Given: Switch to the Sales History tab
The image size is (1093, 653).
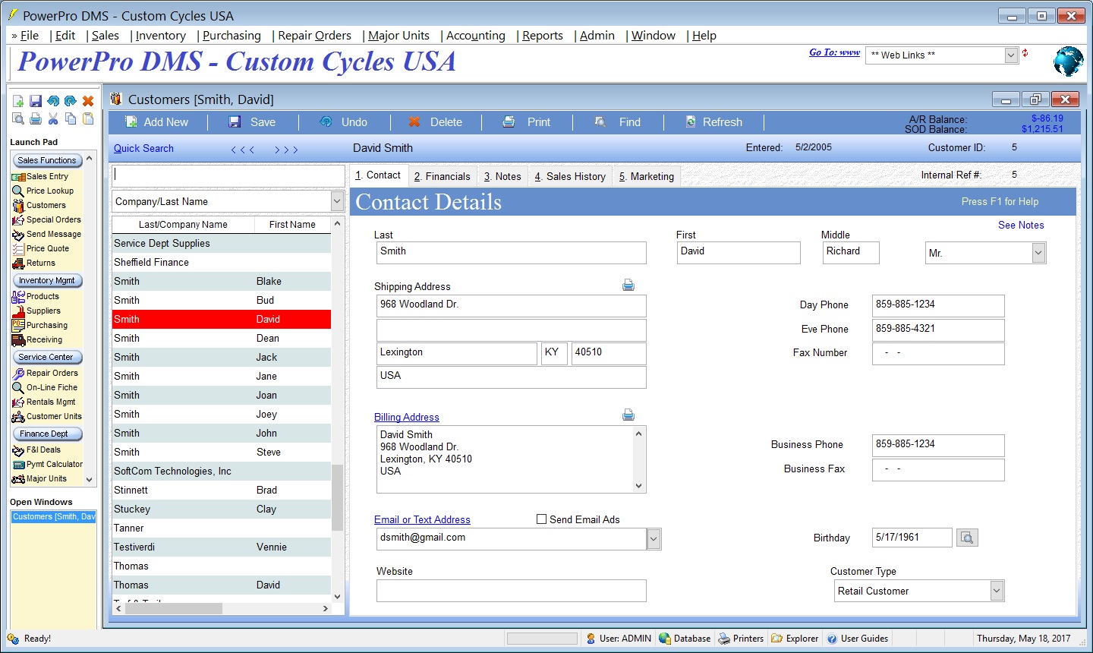Looking at the screenshot, I should [570, 175].
